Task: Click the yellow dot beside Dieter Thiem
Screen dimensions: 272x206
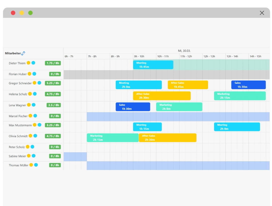Action: [28, 63]
